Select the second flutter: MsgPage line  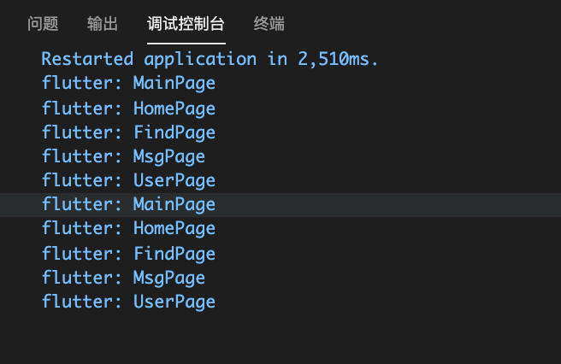tap(123, 278)
